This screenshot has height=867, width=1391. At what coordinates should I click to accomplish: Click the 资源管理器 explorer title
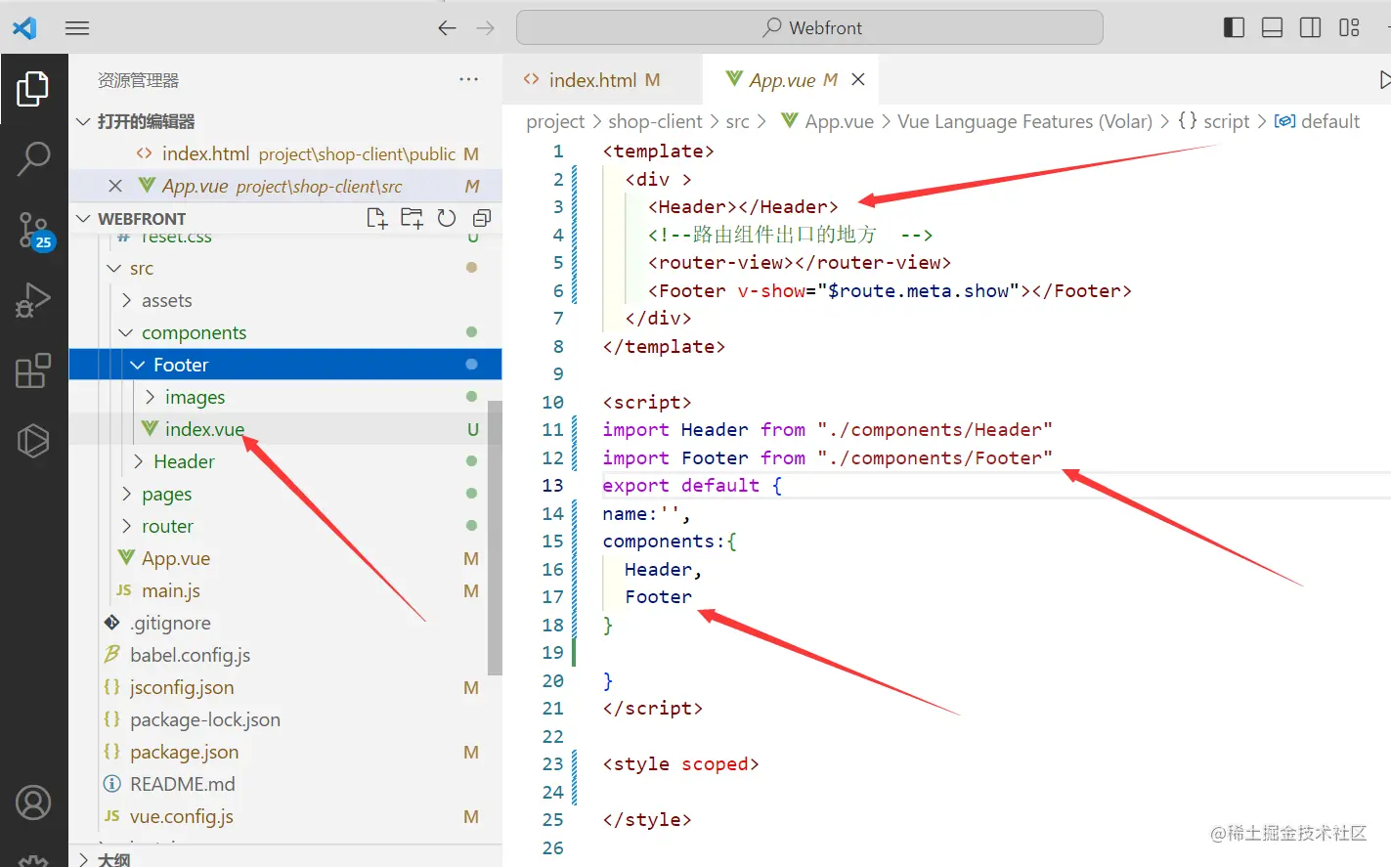tap(138, 80)
